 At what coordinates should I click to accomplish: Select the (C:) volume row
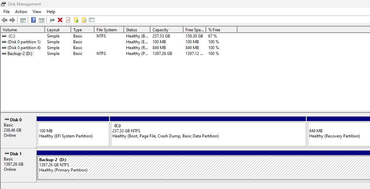[x=119, y=36]
